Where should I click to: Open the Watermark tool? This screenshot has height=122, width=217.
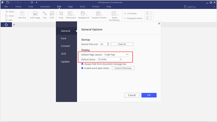click(71, 15)
